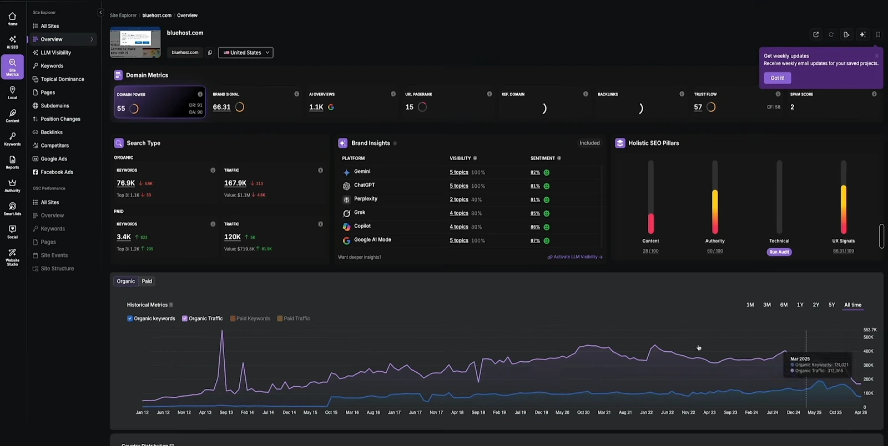This screenshot has height=446, width=888.
Task: Open Website Studio section
Action: click(12, 257)
